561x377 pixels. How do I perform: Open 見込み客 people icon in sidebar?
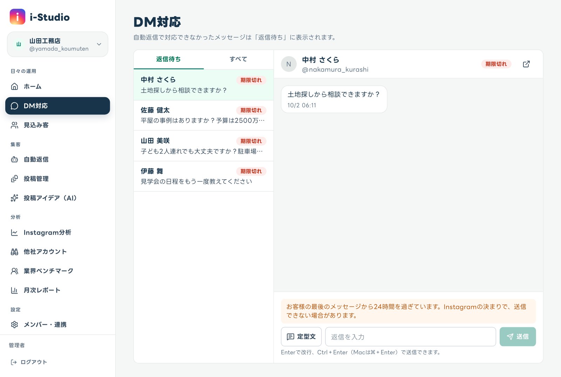click(x=14, y=125)
